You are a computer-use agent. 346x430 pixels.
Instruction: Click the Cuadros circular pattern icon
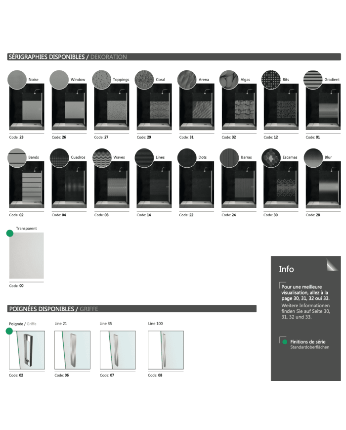[59, 157]
